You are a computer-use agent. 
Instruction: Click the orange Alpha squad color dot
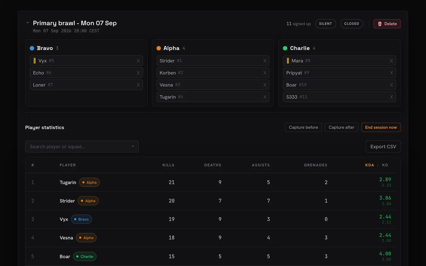tap(159, 48)
